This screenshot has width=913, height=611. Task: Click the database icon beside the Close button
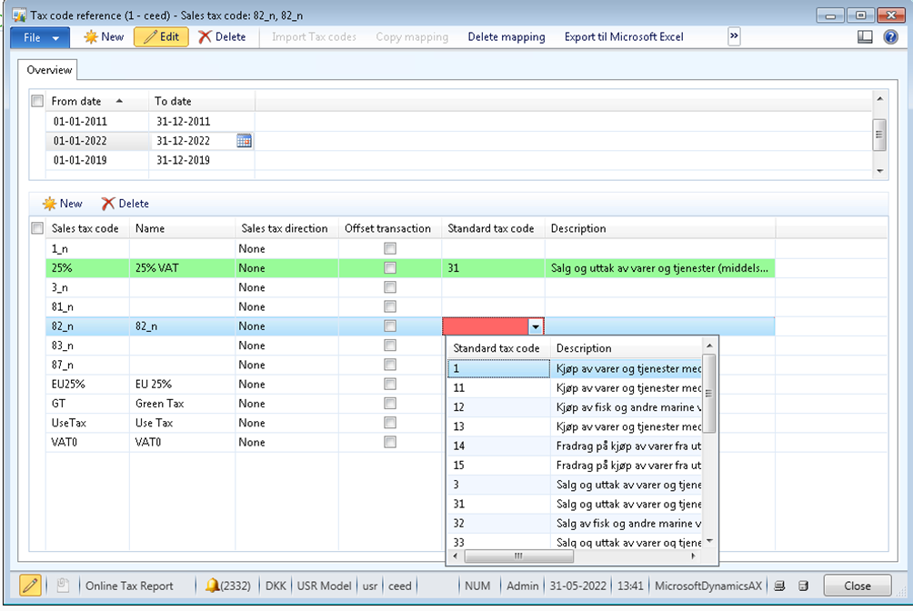tap(803, 586)
